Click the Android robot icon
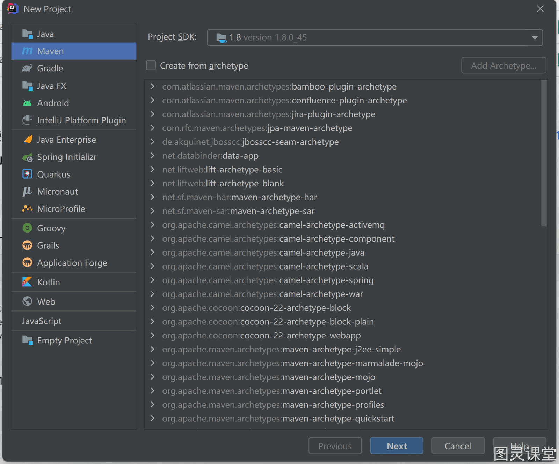 [x=27, y=103]
